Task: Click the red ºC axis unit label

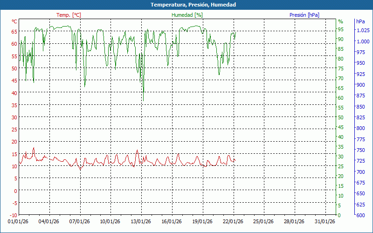Action: click(x=14, y=21)
